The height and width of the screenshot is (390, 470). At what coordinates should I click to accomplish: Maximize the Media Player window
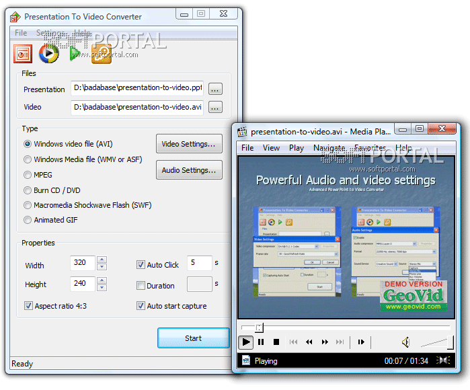(x=420, y=128)
